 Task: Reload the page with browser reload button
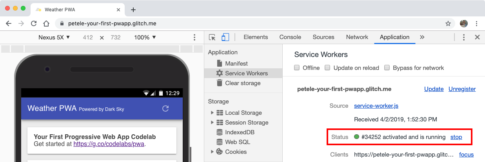34,23
